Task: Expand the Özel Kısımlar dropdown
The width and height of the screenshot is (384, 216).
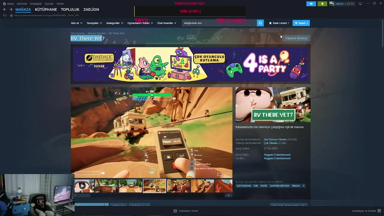Action: click(x=167, y=23)
